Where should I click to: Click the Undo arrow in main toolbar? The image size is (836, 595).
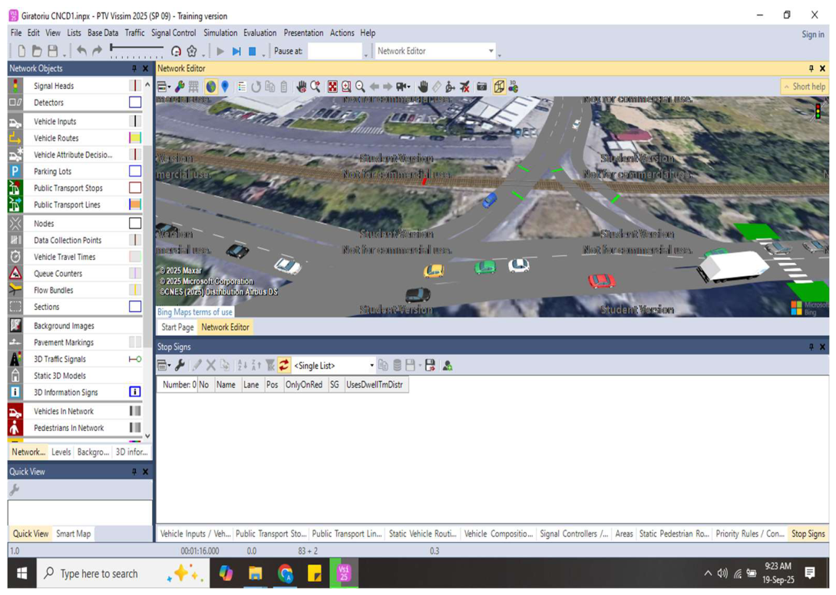pos(81,51)
